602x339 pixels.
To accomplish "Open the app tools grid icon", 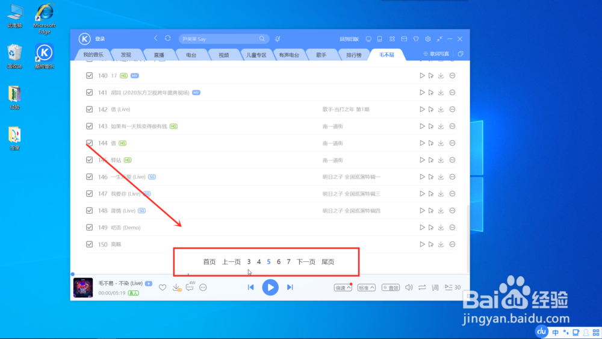I will pyautogui.click(x=392, y=39).
